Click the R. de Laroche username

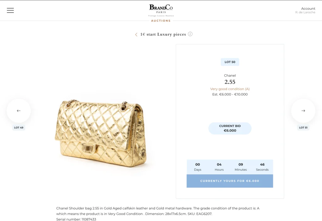click(x=305, y=13)
